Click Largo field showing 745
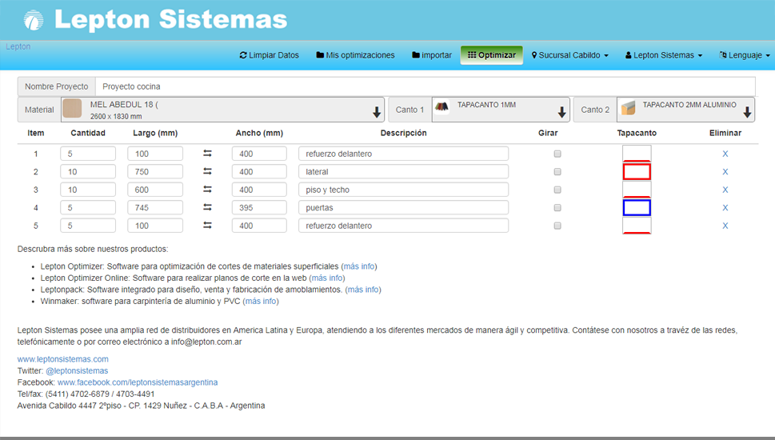The width and height of the screenshot is (775, 440). tap(155, 208)
